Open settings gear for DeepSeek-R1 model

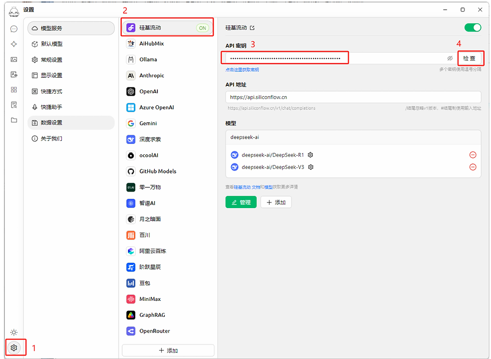click(310, 155)
